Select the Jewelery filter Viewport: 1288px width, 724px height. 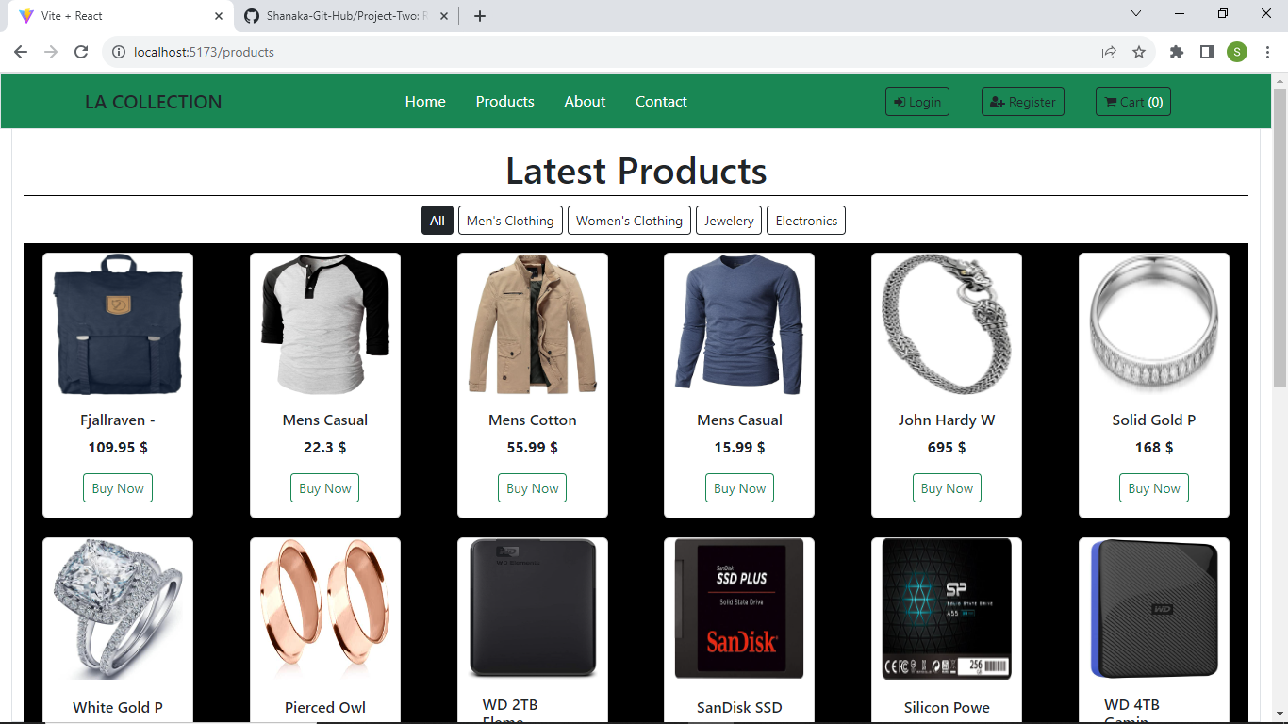728,220
